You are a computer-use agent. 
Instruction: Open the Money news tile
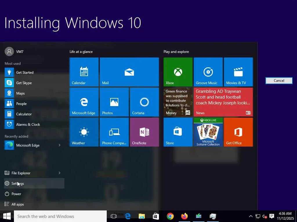[178, 102]
